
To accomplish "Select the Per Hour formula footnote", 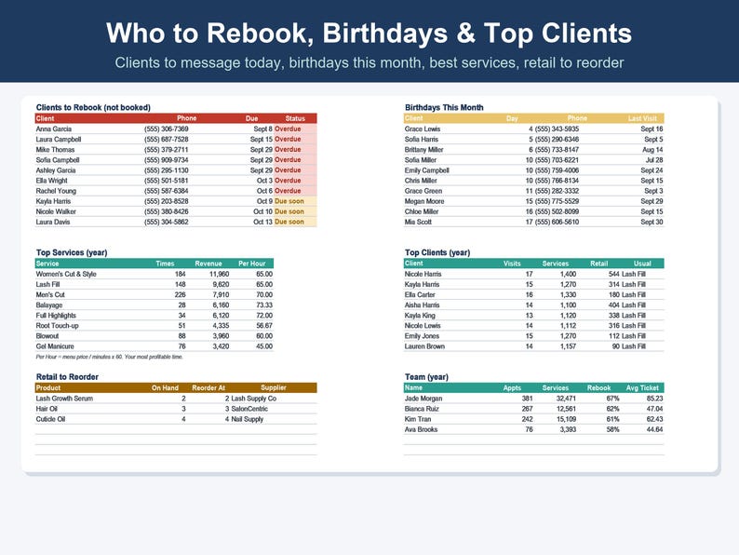I will tap(109, 357).
